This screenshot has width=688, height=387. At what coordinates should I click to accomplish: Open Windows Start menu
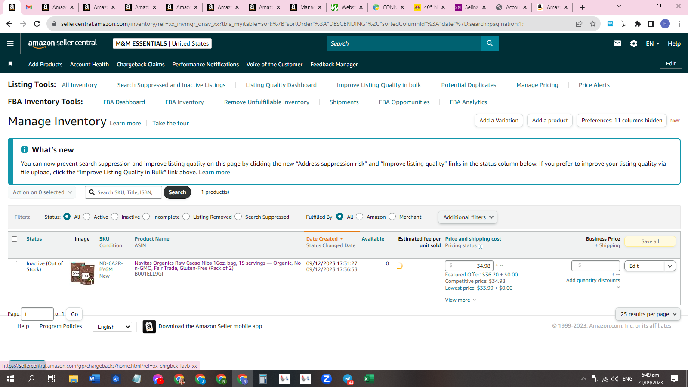[10, 379]
